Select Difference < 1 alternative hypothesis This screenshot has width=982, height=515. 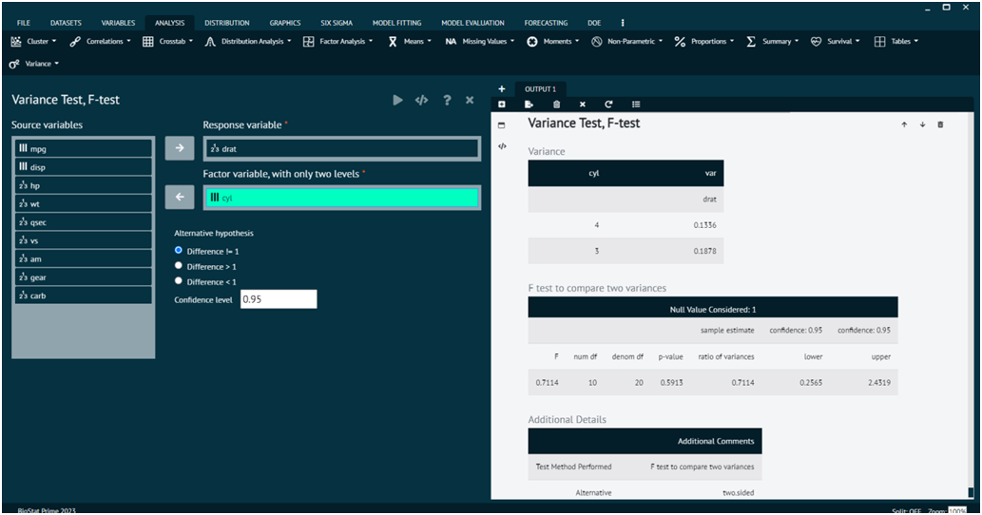click(x=179, y=281)
